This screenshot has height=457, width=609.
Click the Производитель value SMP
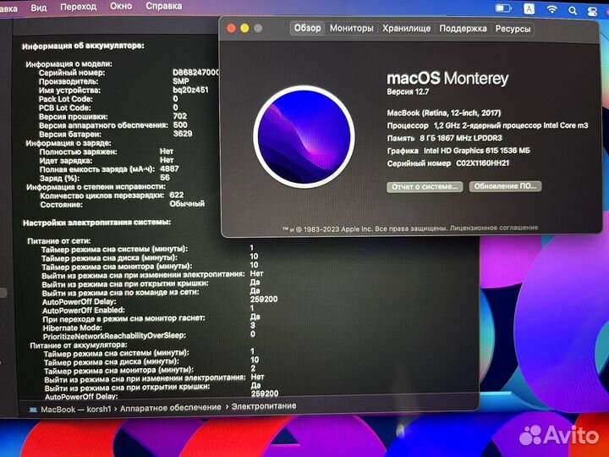(x=181, y=81)
